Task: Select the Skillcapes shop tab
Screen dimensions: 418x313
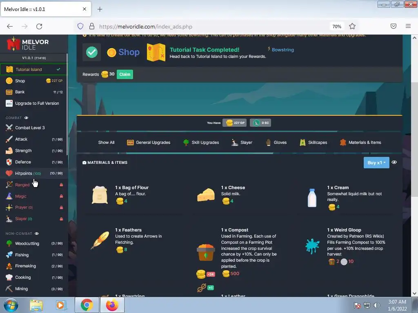Action: [x=313, y=142]
